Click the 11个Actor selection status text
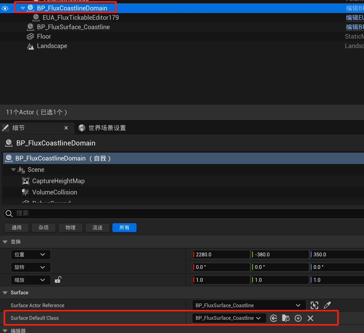364x333 pixels. tap(36, 112)
